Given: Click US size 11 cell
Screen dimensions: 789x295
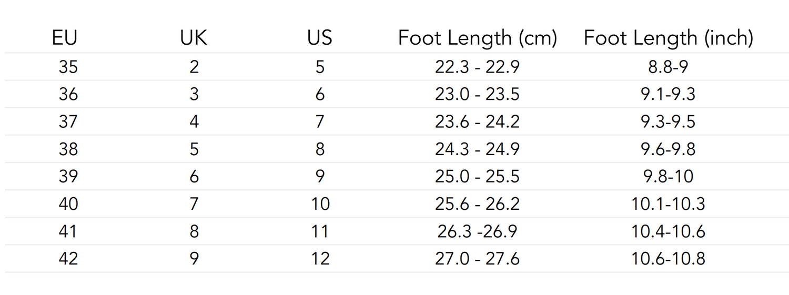Looking at the screenshot, I should (x=320, y=231).
